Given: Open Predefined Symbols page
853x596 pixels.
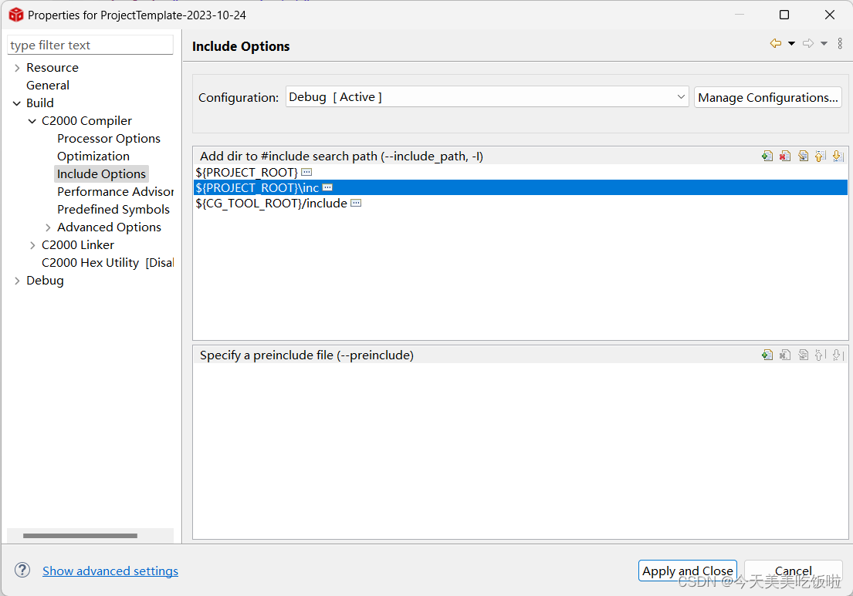Looking at the screenshot, I should pyautogui.click(x=113, y=210).
